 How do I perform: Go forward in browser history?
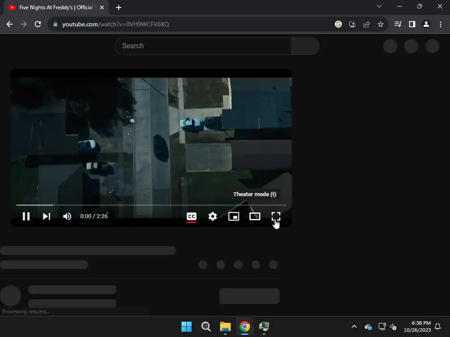point(24,24)
